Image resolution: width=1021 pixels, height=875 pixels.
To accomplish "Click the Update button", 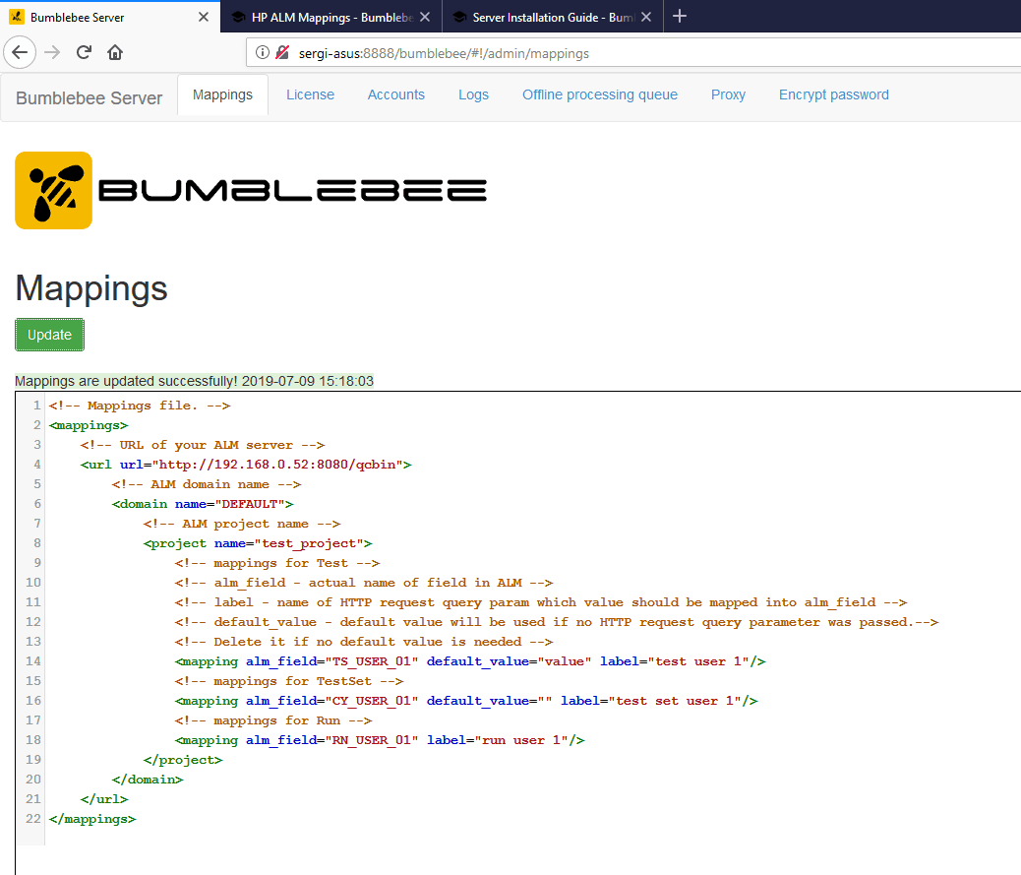I will click(49, 335).
